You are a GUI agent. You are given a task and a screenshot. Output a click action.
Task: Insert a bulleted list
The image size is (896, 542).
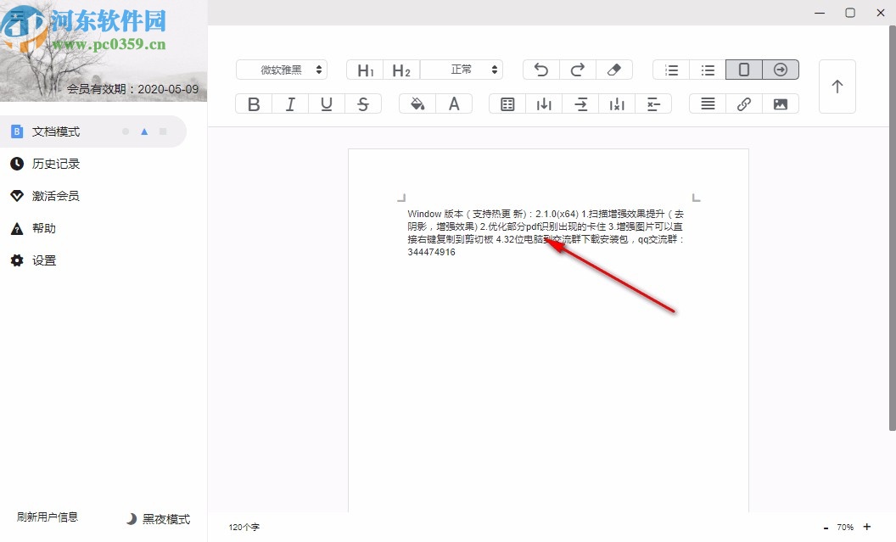point(708,70)
